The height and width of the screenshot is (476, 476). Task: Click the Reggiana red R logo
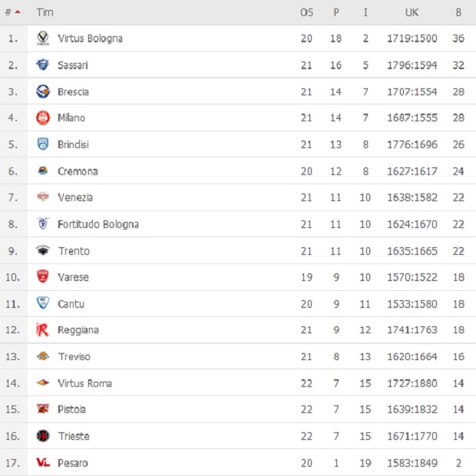pyautogui.click(x=43, y=330)
